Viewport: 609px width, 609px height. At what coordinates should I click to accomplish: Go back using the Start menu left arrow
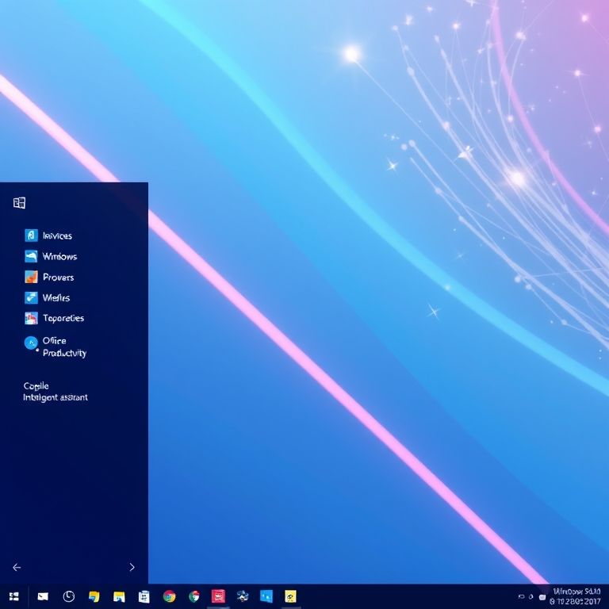[17, 567]
